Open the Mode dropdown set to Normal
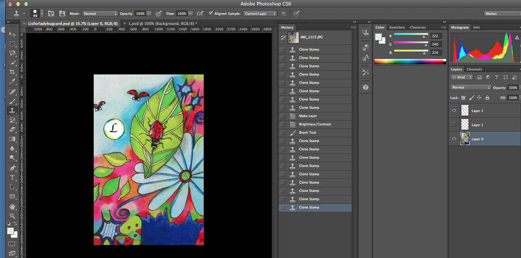 pyautogui.click(x=100, y=14)
